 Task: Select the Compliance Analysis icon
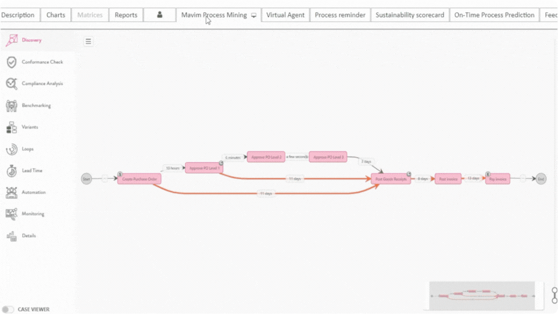(x=12, y=84)
